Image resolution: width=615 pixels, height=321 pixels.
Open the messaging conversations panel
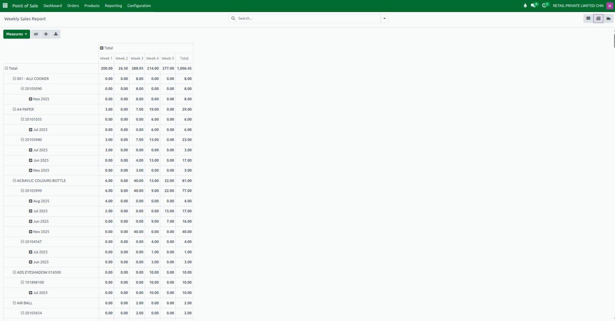tap(534, 5)
